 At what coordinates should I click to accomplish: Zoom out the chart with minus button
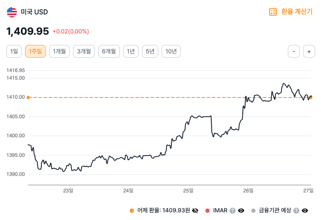(x=294, y=51)
